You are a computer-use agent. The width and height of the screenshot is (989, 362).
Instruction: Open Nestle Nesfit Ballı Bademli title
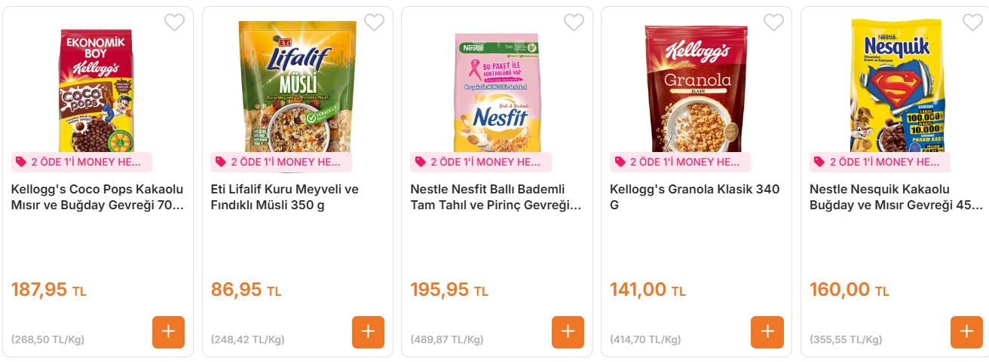point(496,196)
